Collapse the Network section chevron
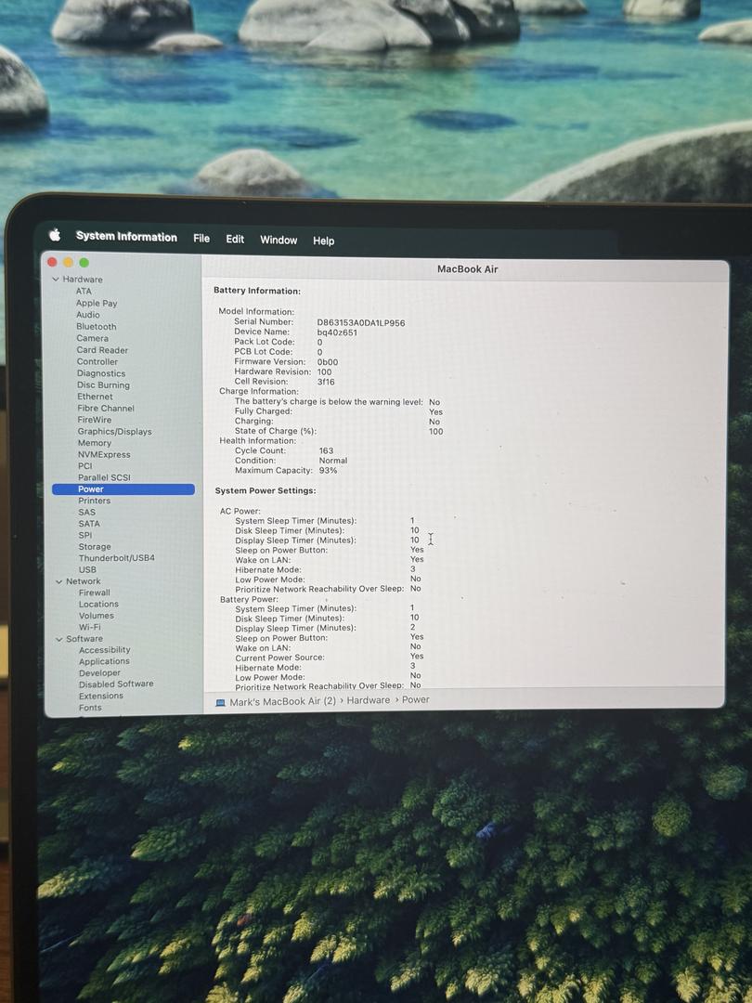The image size is (752, 1003). [58, 581]
